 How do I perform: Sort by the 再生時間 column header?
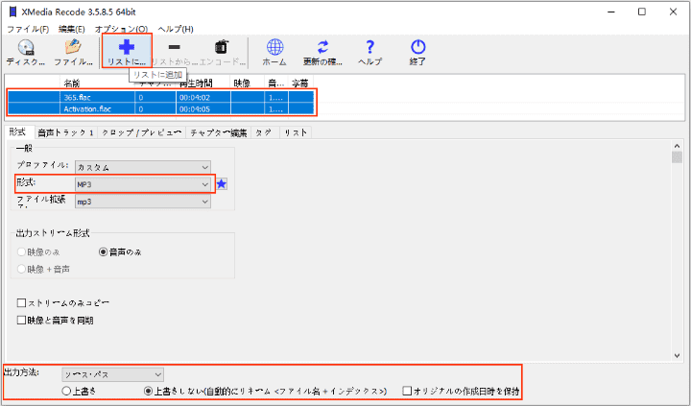pos(203,83)
